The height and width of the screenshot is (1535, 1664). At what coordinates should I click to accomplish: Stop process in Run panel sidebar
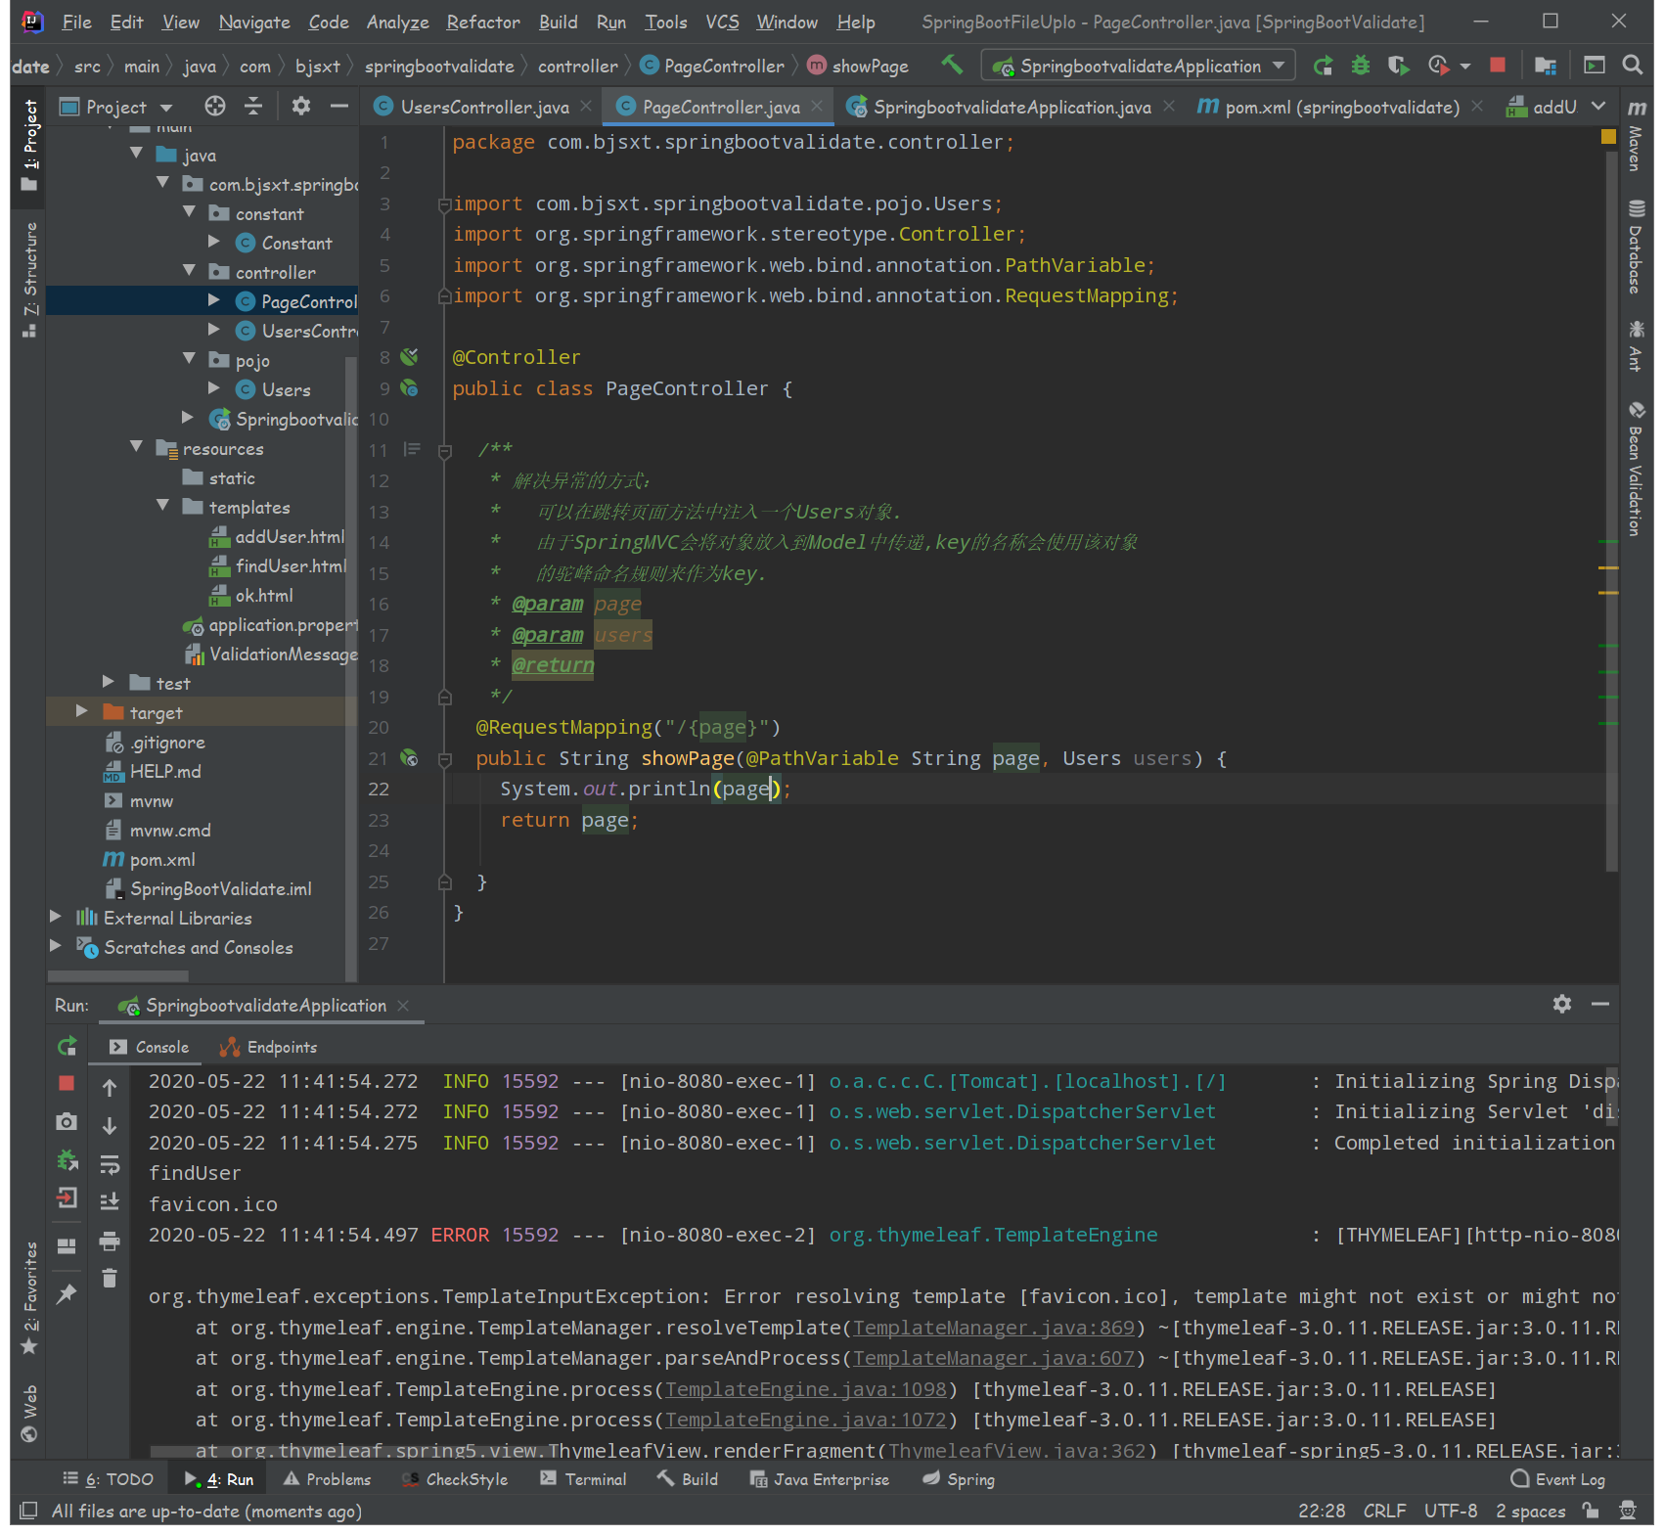coord(67,1082)
